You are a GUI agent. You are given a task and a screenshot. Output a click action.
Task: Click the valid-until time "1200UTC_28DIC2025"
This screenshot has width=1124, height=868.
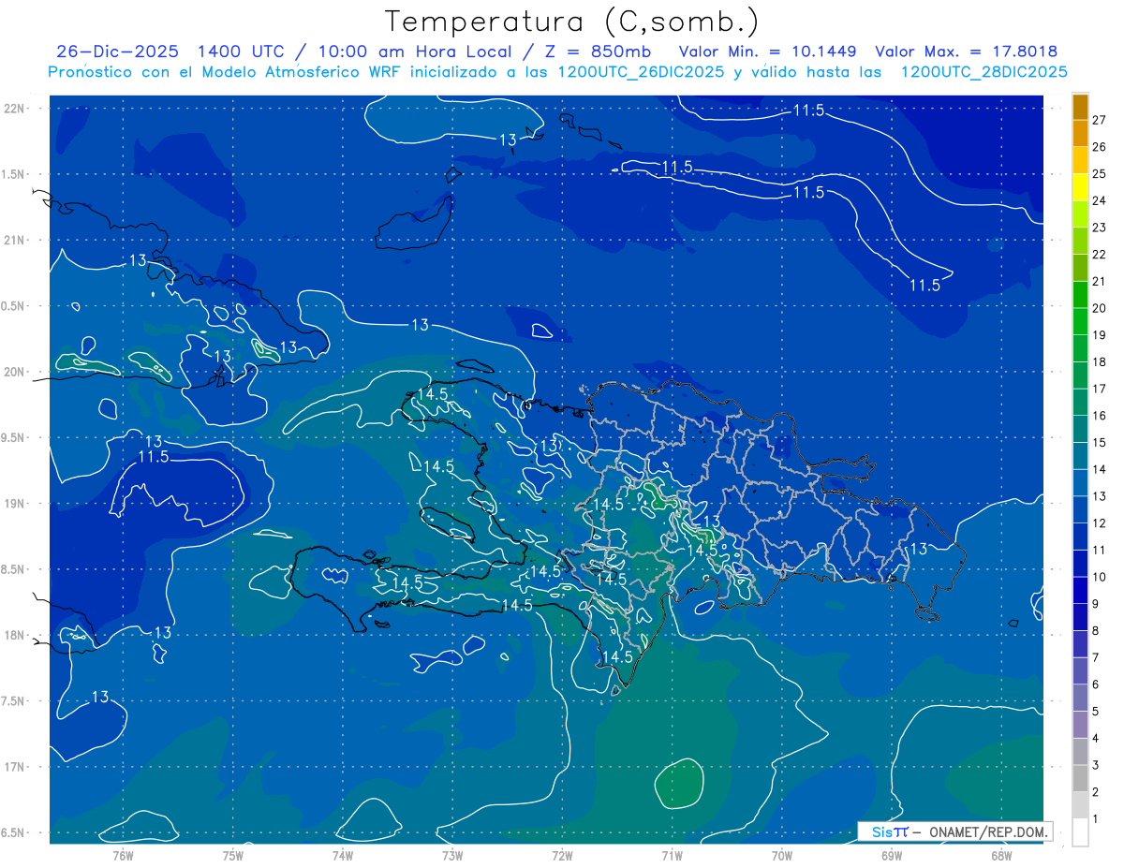pyautogui.click(x=983, y=72)
